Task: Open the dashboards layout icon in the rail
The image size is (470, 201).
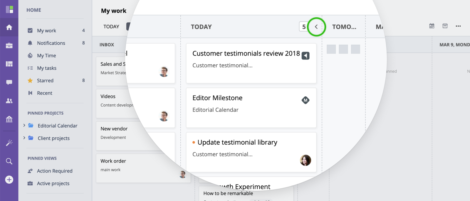Action: pyautogui.click(x=9, y=64)
